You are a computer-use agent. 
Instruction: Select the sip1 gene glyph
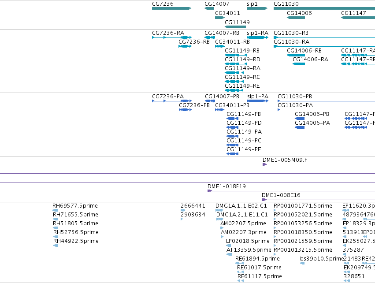257,8
